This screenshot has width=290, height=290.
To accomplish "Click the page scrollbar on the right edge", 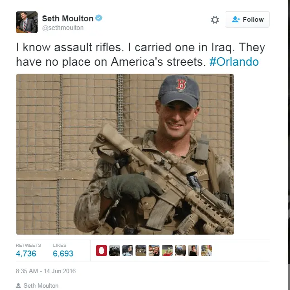I will (x=289, y=145).
